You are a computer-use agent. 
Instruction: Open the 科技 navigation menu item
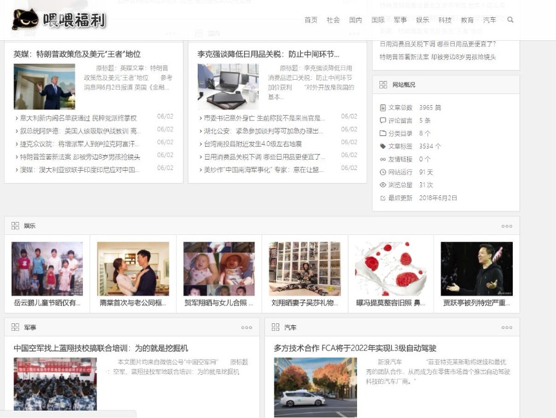tap(445, 20)
